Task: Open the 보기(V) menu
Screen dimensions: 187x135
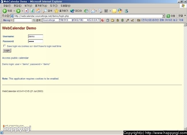Action: point(28,6)
